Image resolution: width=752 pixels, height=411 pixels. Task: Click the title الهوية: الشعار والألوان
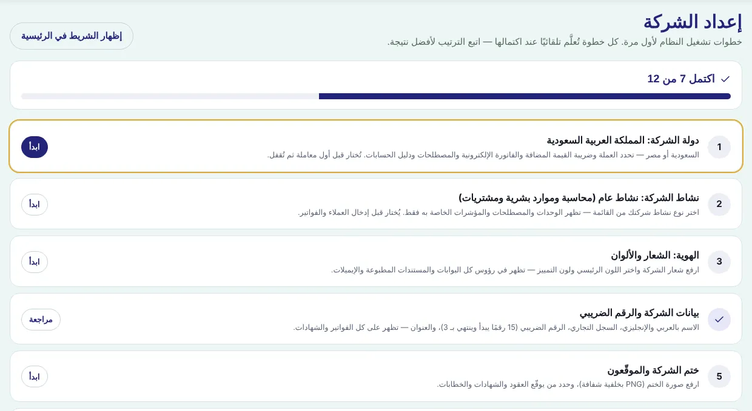pyautogui.click(x=655, y=255)
